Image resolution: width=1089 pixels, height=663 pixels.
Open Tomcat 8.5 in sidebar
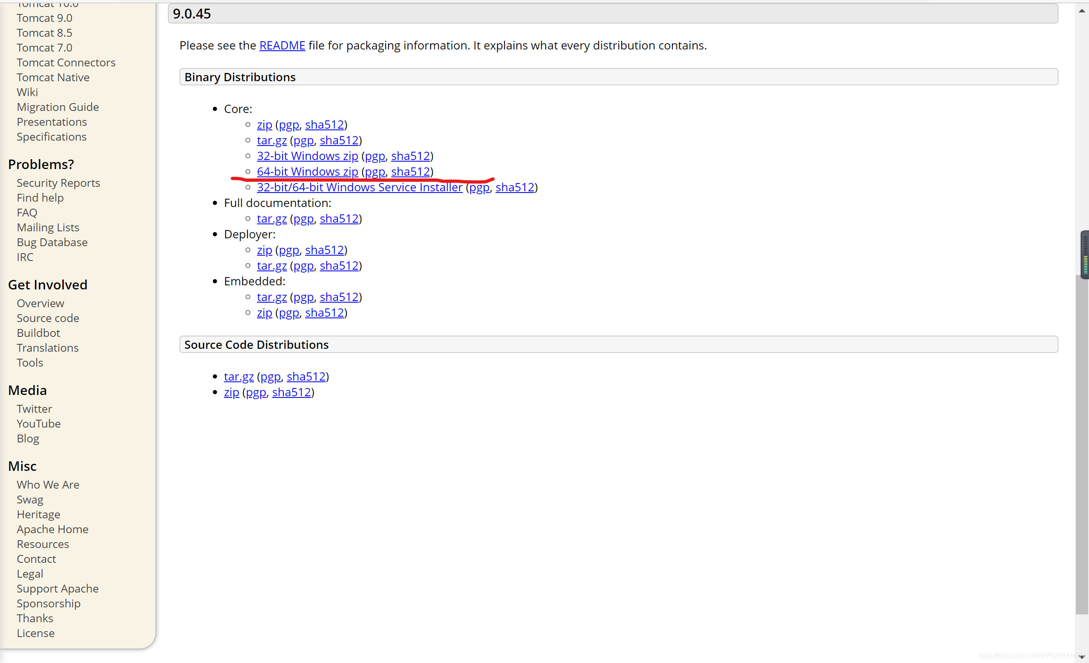[44, 33]
